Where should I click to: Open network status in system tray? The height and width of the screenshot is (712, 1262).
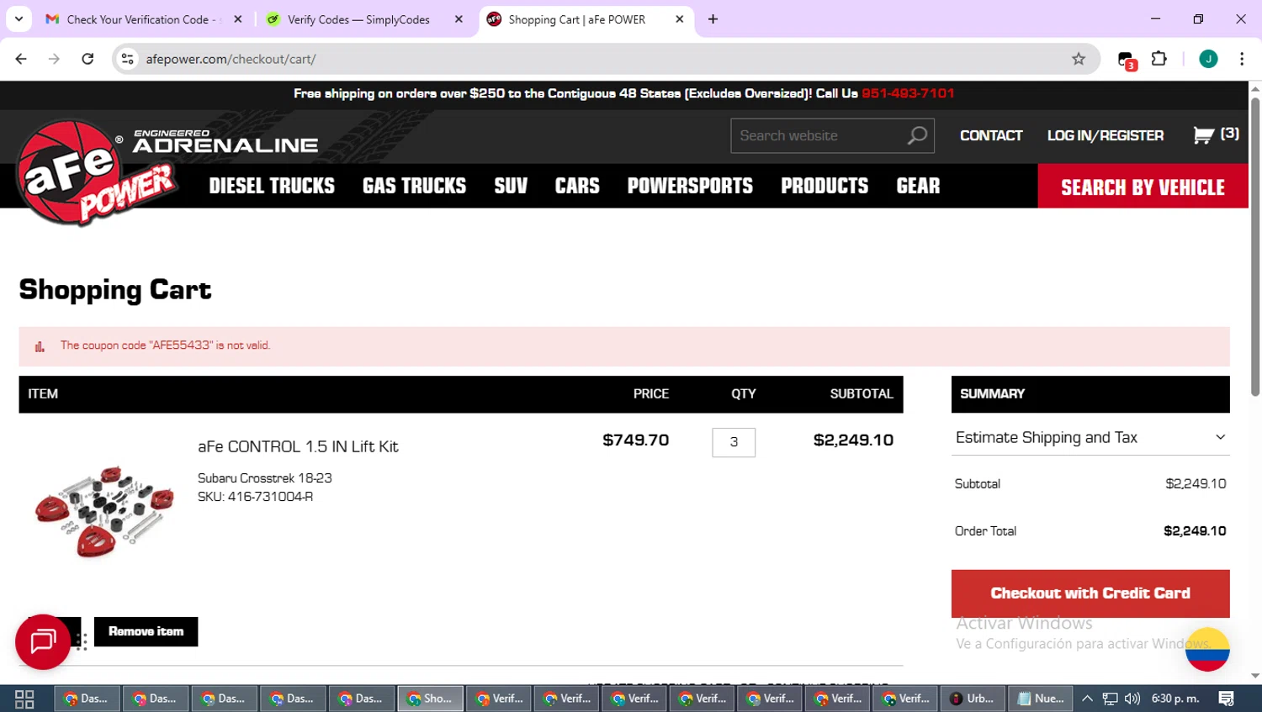[x=1111, y=699]
